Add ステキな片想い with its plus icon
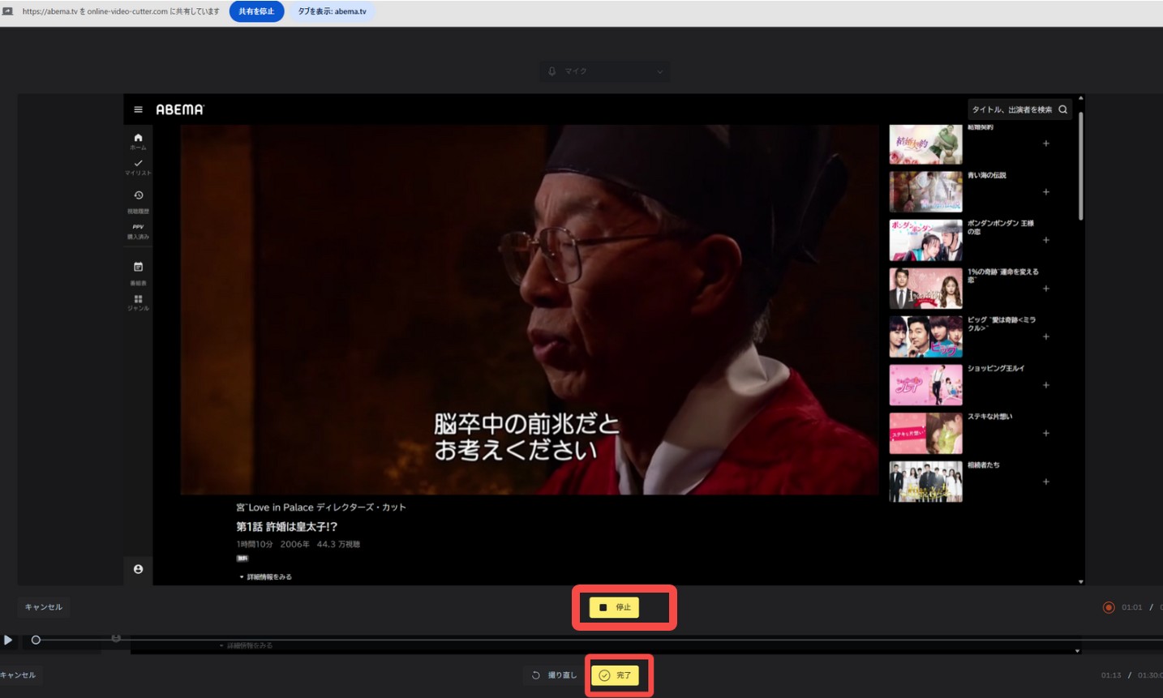The image size is (1163, 698). click(x=1046, y=433)
